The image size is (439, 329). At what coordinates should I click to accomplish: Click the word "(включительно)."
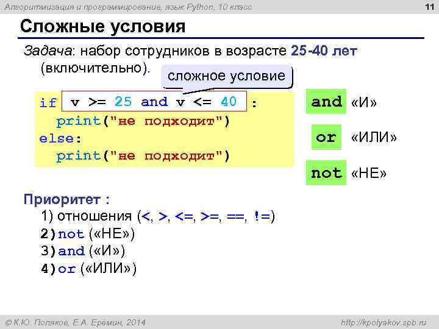tap(96, 68)
